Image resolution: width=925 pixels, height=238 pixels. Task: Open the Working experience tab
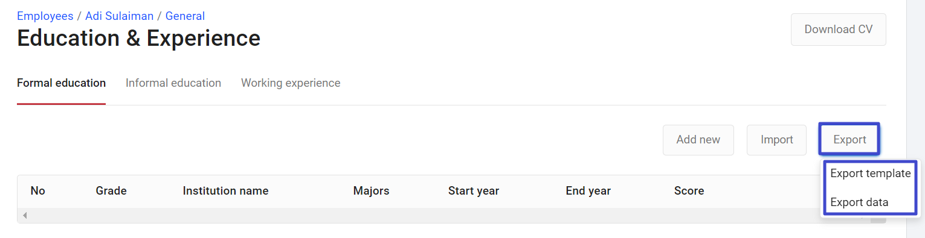coord(291,83)
